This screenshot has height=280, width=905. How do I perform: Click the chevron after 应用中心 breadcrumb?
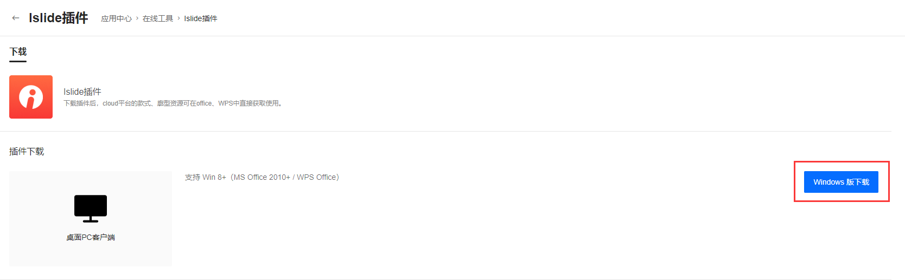137,18
